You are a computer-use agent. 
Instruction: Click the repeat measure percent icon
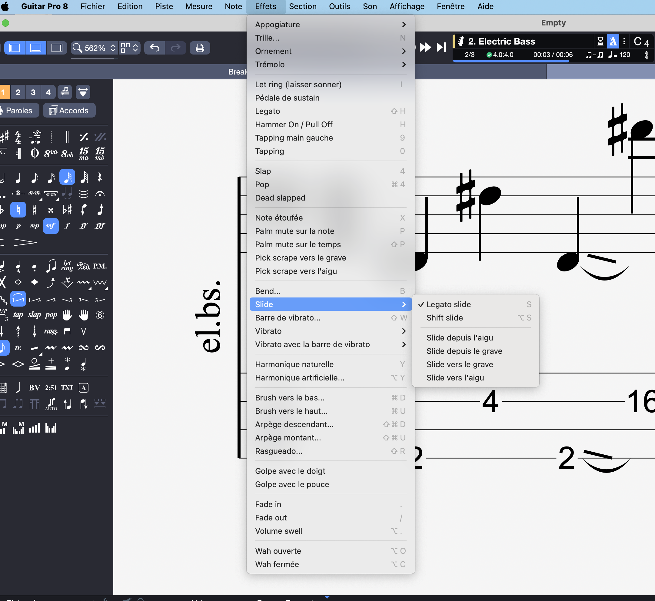pyautogui.click(x=84, y=137)
